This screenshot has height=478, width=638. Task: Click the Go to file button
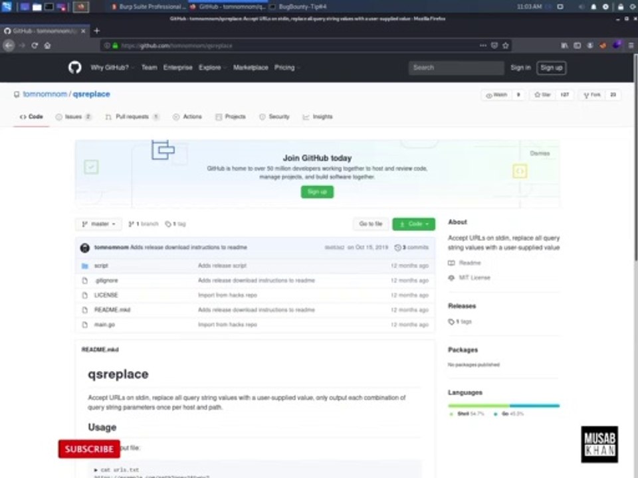coord(371,224)
